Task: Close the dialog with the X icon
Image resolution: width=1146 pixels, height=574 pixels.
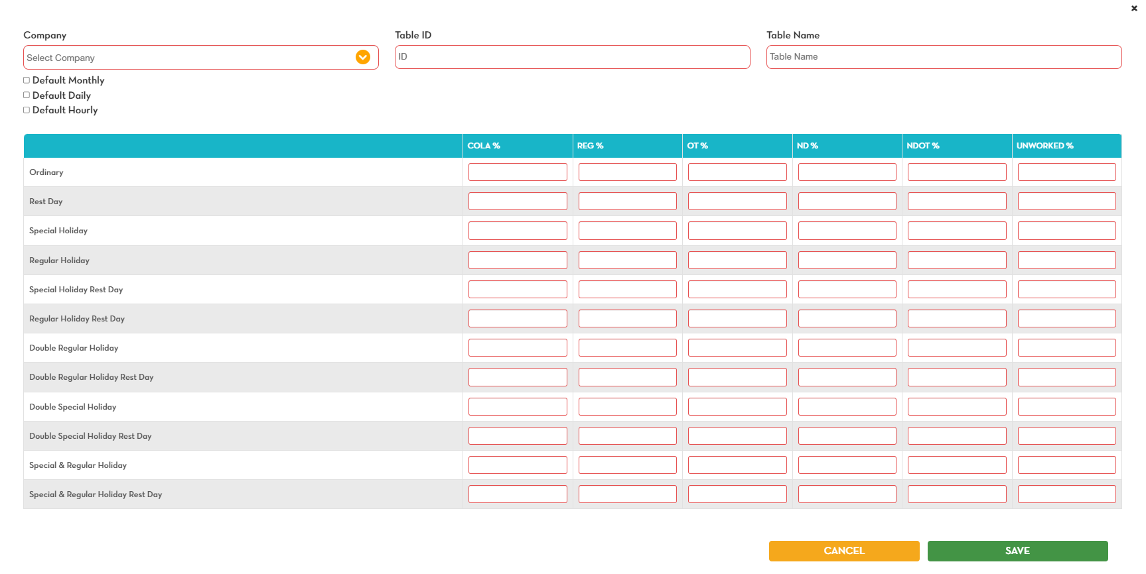Action: (x=1134, y=8)
